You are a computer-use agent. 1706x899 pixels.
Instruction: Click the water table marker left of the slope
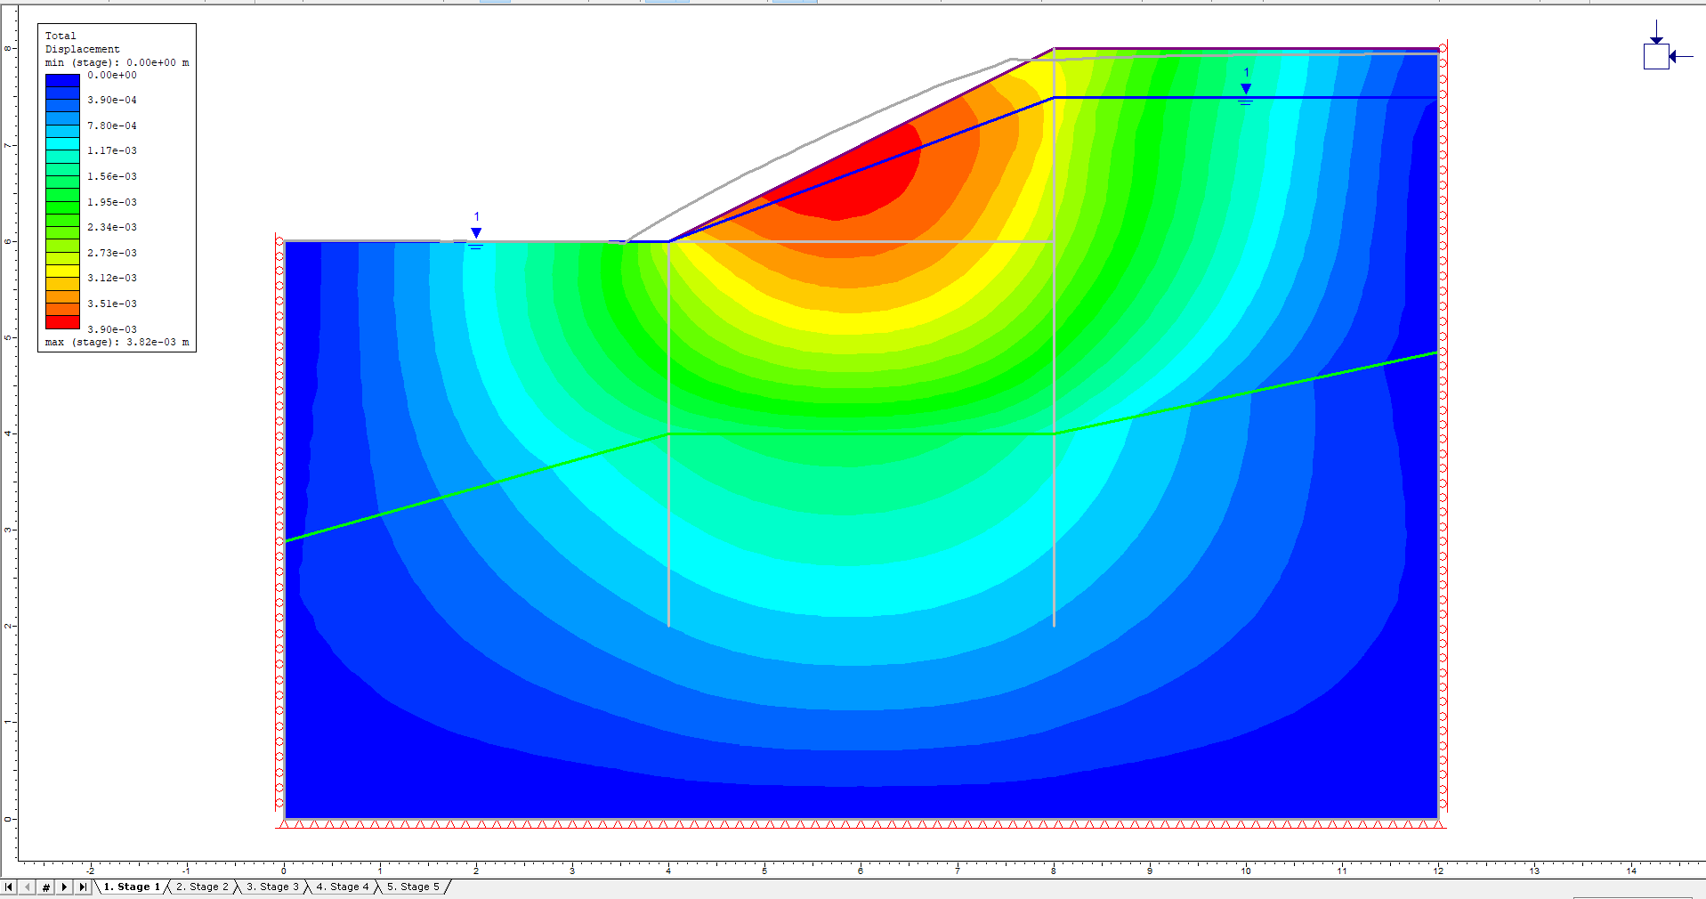[476, 233]
